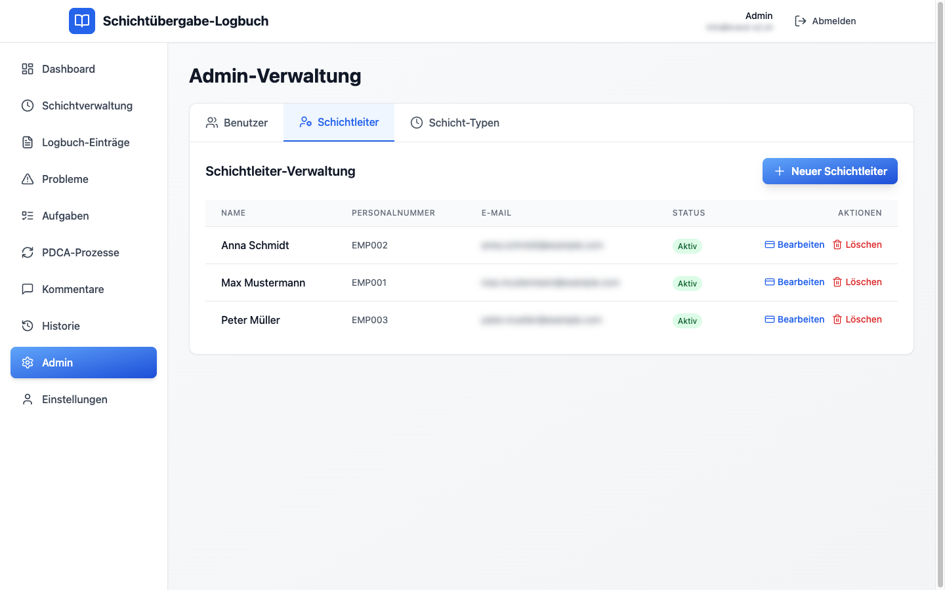945x590 pixels.
Task: Delete Max Mustermann via Löschen link
Action: click(x=863, y=282)
